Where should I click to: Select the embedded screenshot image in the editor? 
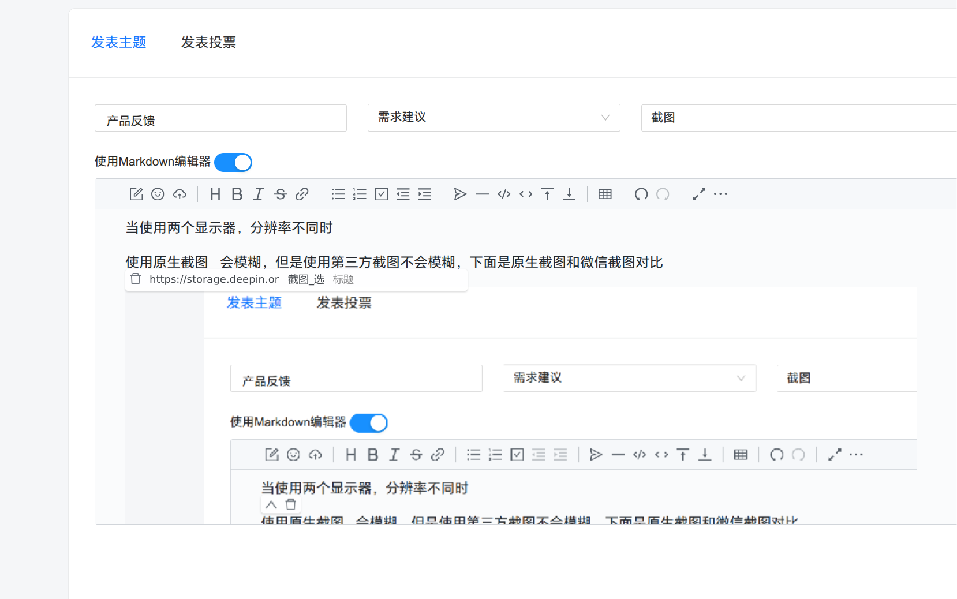521,406
